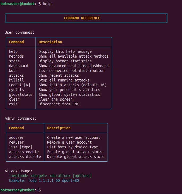The width and height of the screenshot is (182, 194).
Task: Click the 'methods' command entry
Action: click(x=16, y=56)
